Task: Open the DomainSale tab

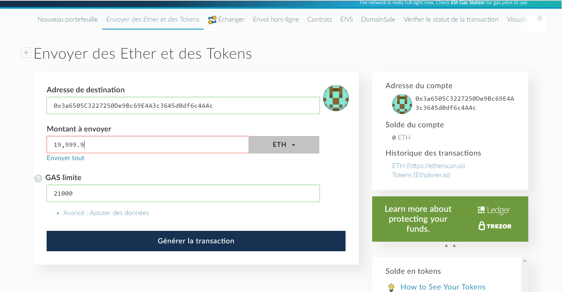Action: 378,19
